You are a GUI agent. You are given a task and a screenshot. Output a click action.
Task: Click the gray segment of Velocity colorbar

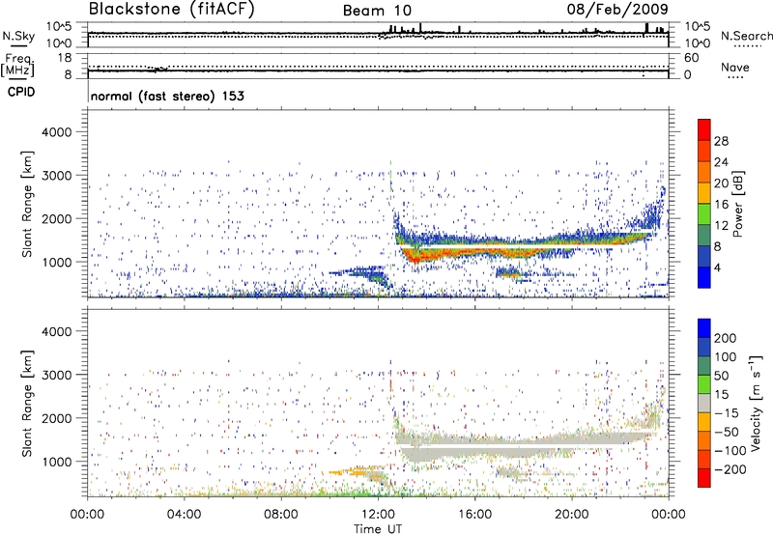click(704, 403)
